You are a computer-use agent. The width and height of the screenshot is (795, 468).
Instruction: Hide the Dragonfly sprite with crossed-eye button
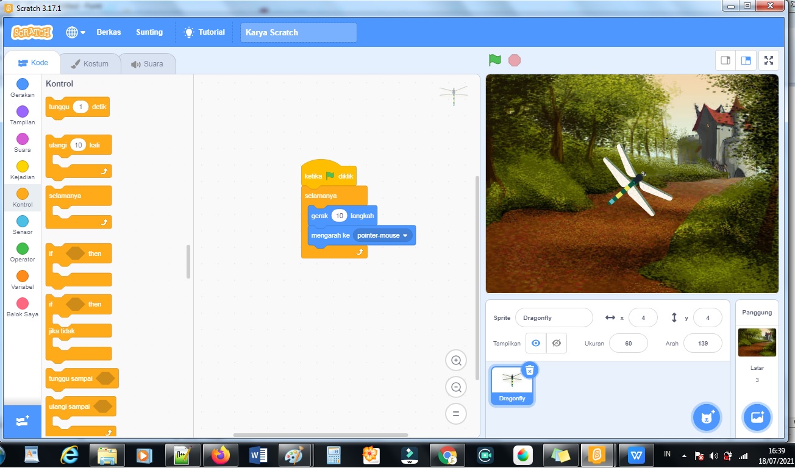[x=555, y=342]
